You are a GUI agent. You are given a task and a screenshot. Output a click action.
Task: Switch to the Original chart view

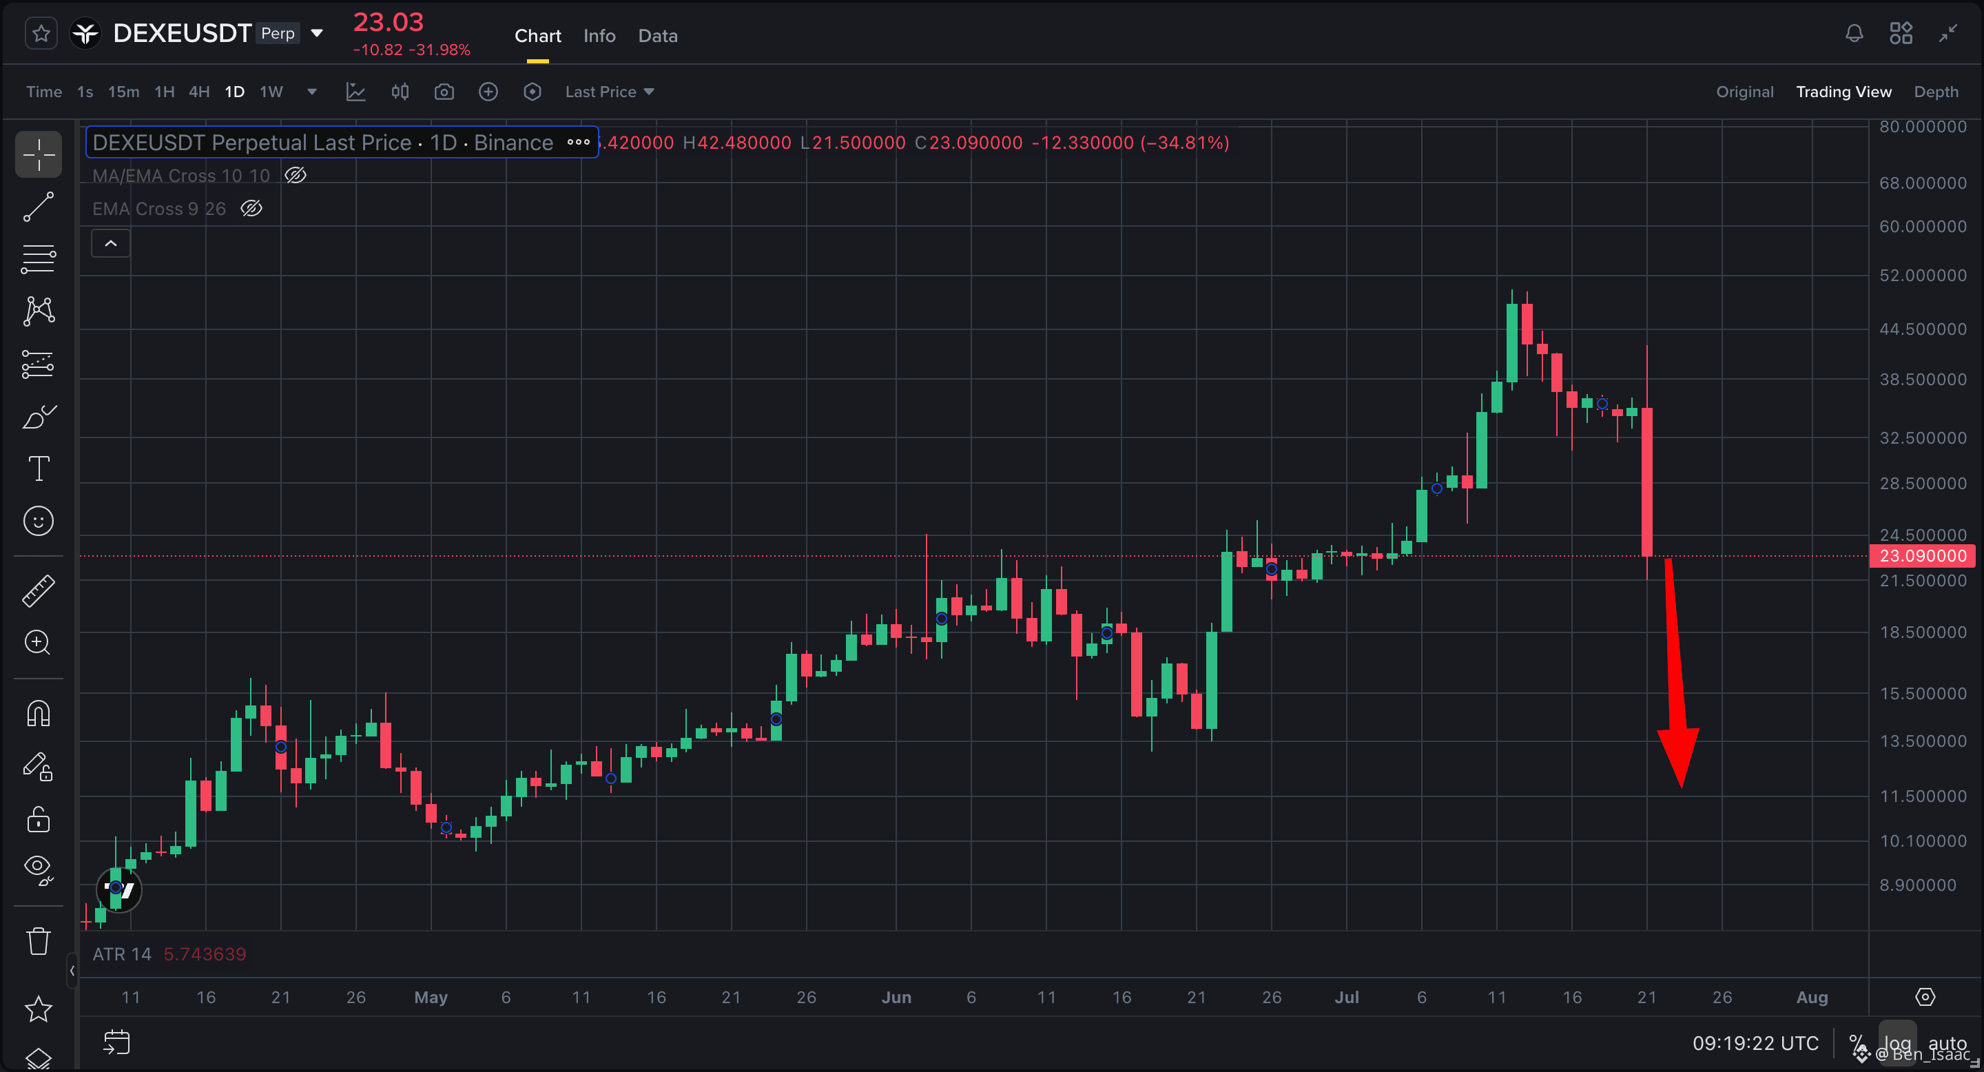(x=1744, y=92)
